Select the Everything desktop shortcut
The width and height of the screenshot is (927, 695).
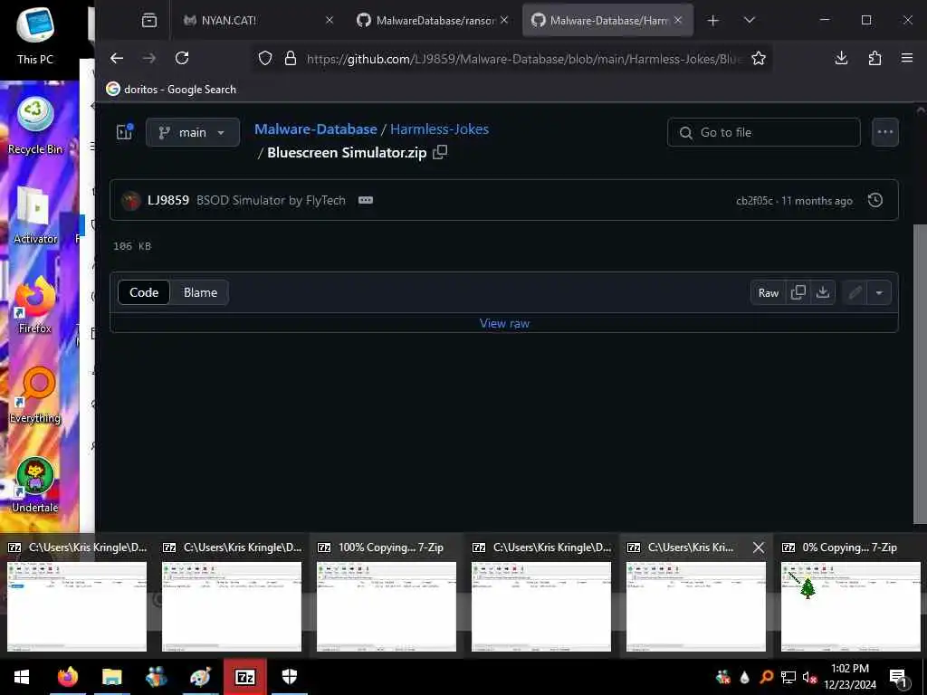[x=35, y=395]
